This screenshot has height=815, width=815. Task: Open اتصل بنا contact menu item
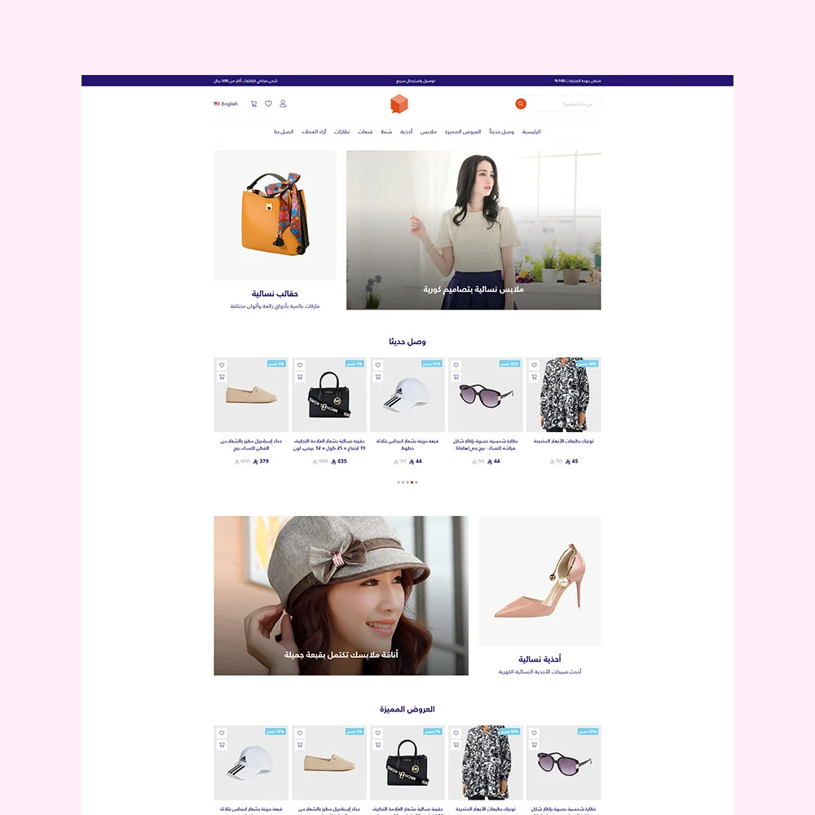284,131
